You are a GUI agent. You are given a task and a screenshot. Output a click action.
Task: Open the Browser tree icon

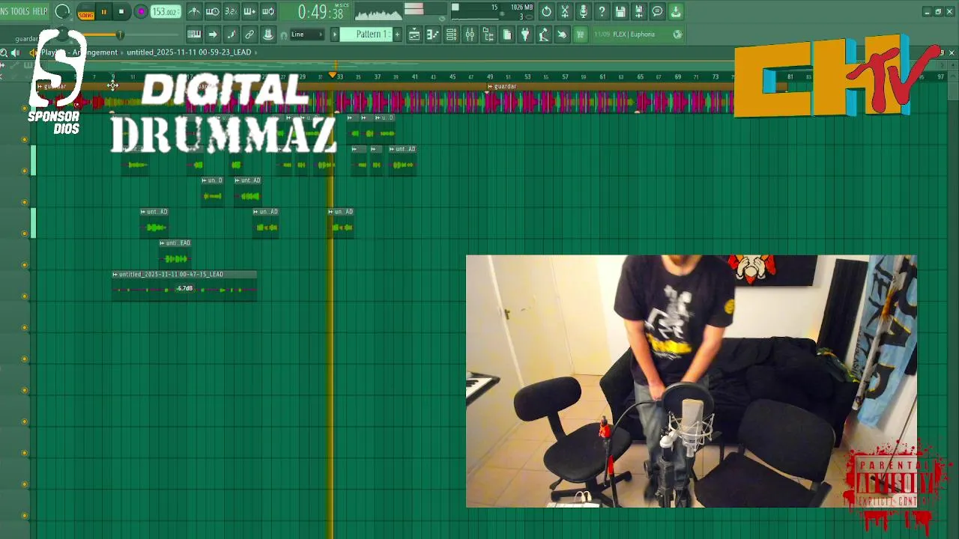coord(488,34)
